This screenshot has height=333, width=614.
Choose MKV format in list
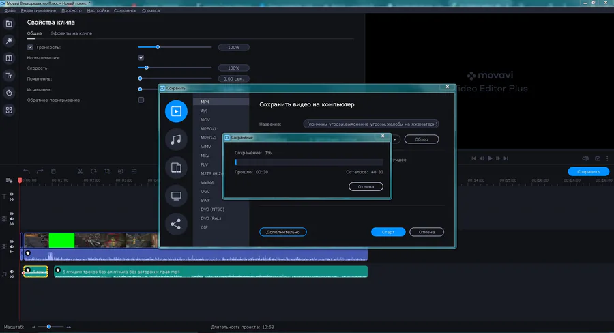tap(221, 156)
